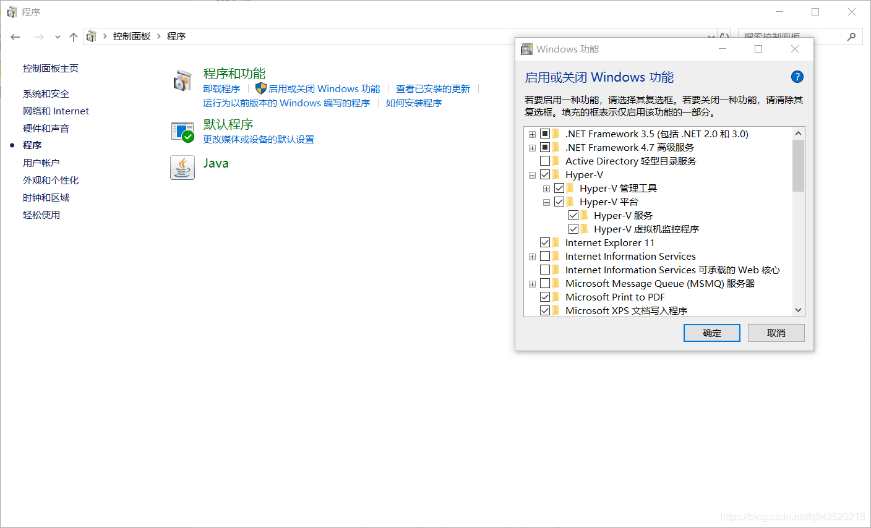
Task: Expand Hyper-V 管理工具 node
Action: click(x=546, y=189)
